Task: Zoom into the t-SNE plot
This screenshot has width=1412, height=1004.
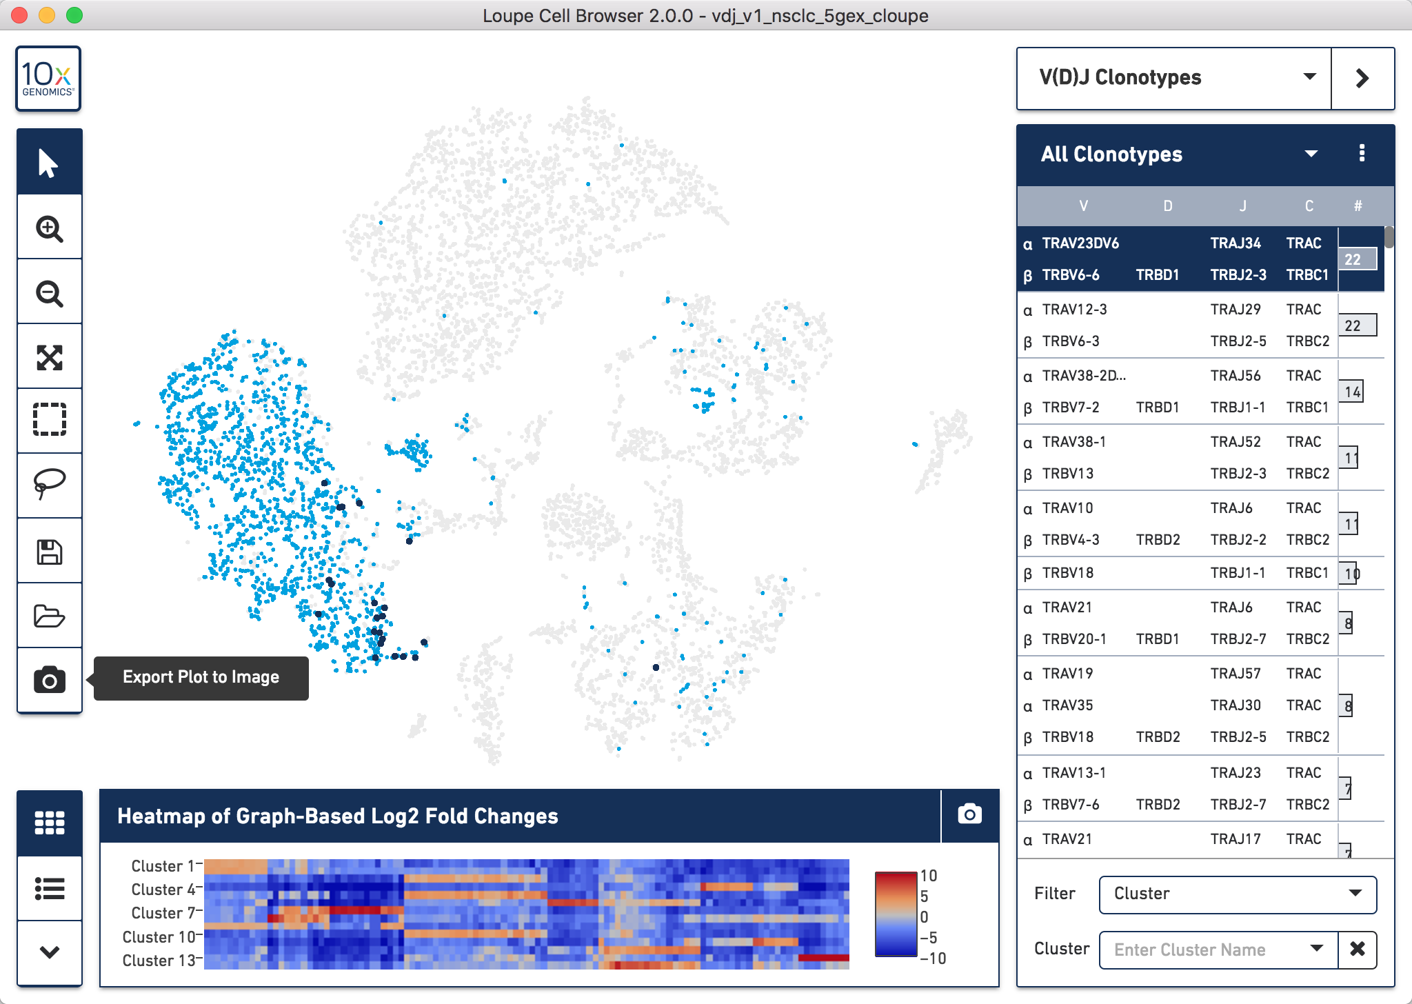Action: click(x=49, y=227)
